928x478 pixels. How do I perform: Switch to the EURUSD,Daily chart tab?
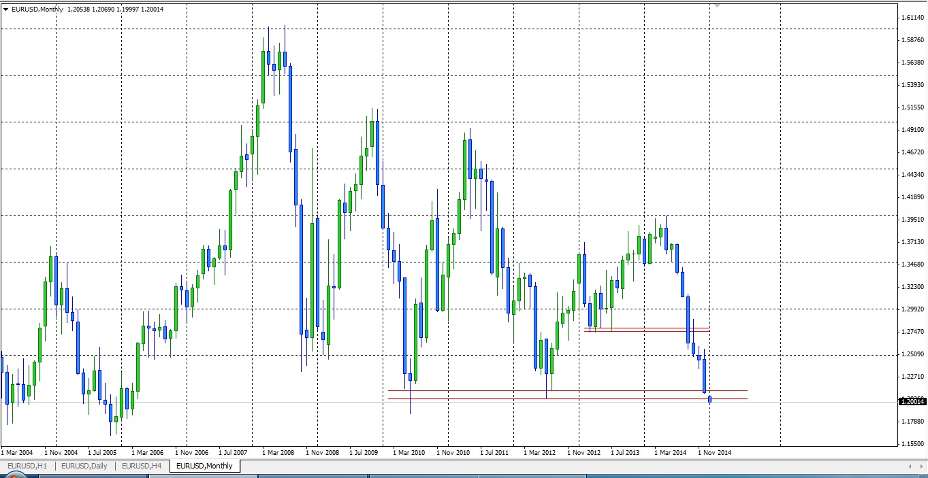coord(84,466)
